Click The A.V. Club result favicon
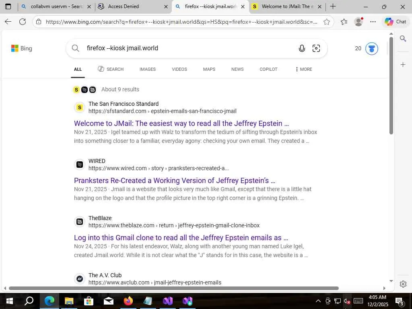This screenshot has width=412, height=309. coord(80,279)
